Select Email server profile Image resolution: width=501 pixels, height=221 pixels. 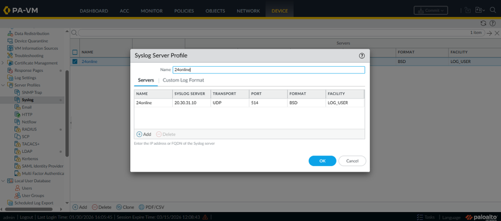point(27,108)
